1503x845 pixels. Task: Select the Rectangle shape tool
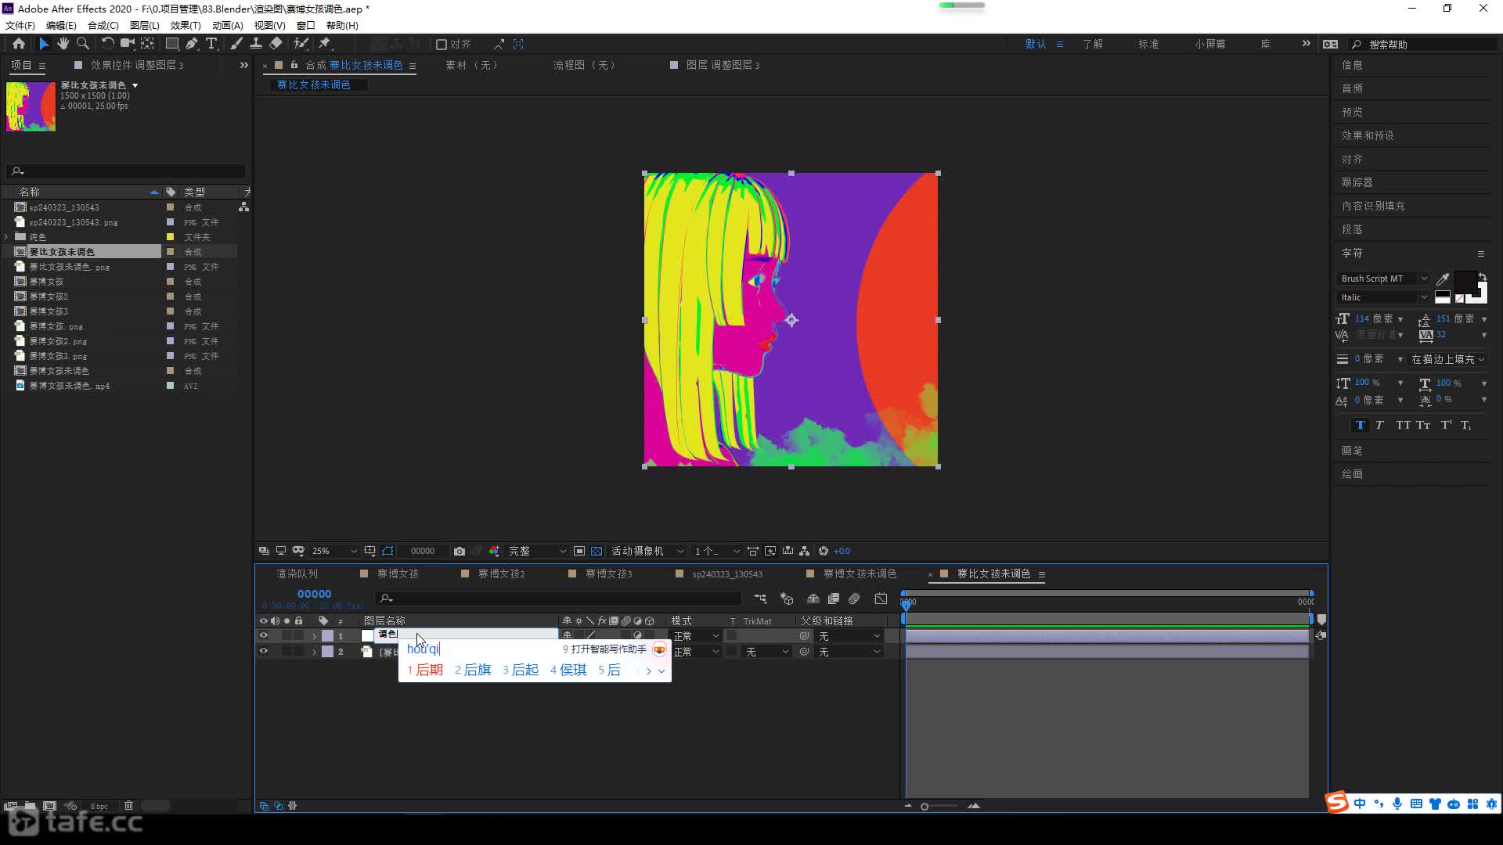click(172, 44)
